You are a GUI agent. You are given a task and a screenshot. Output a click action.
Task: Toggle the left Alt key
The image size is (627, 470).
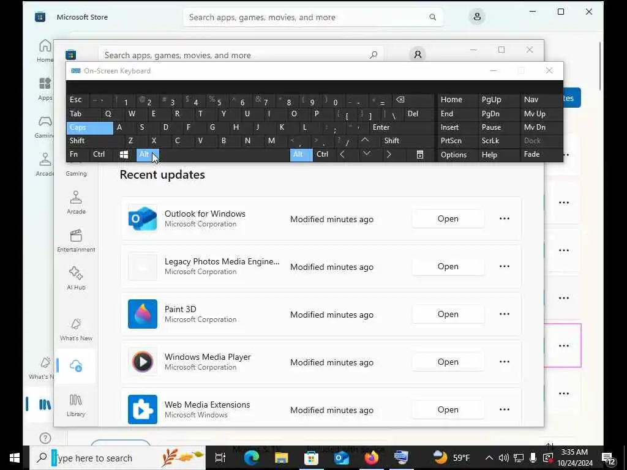click(148, 154)
